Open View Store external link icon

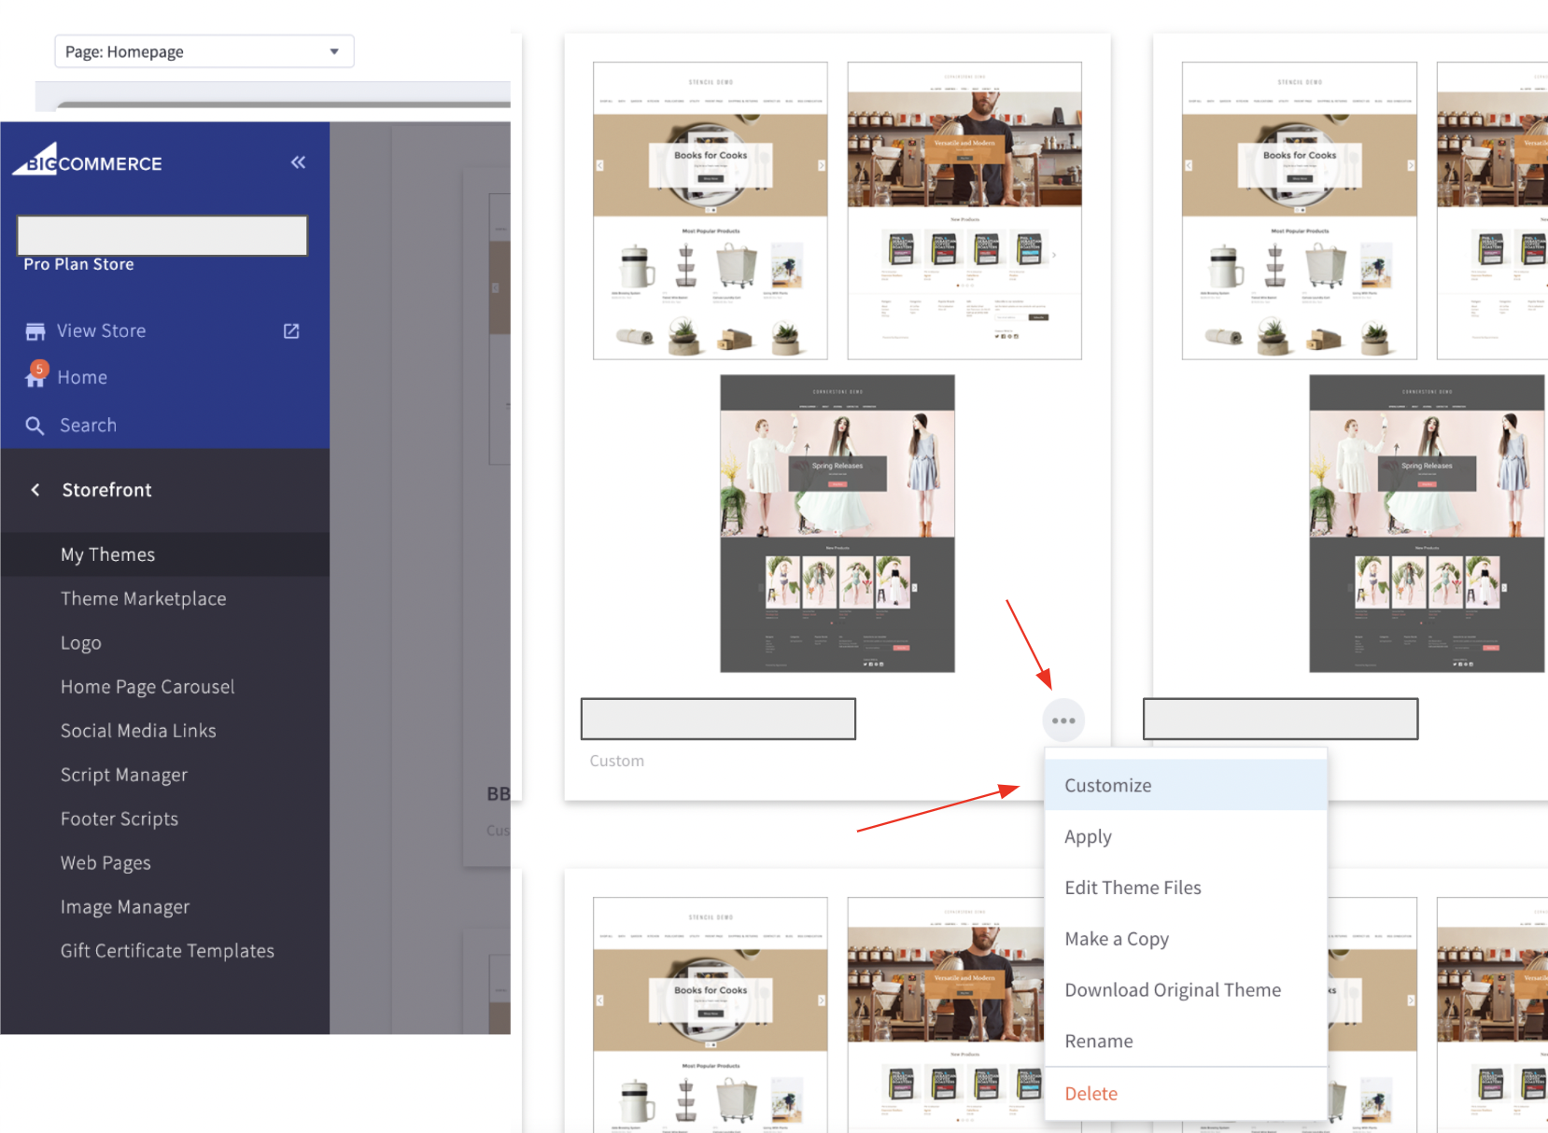(291, 331)
